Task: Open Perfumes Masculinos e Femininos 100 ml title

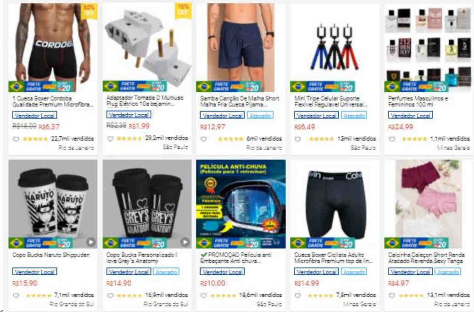Action: point(418,101)
